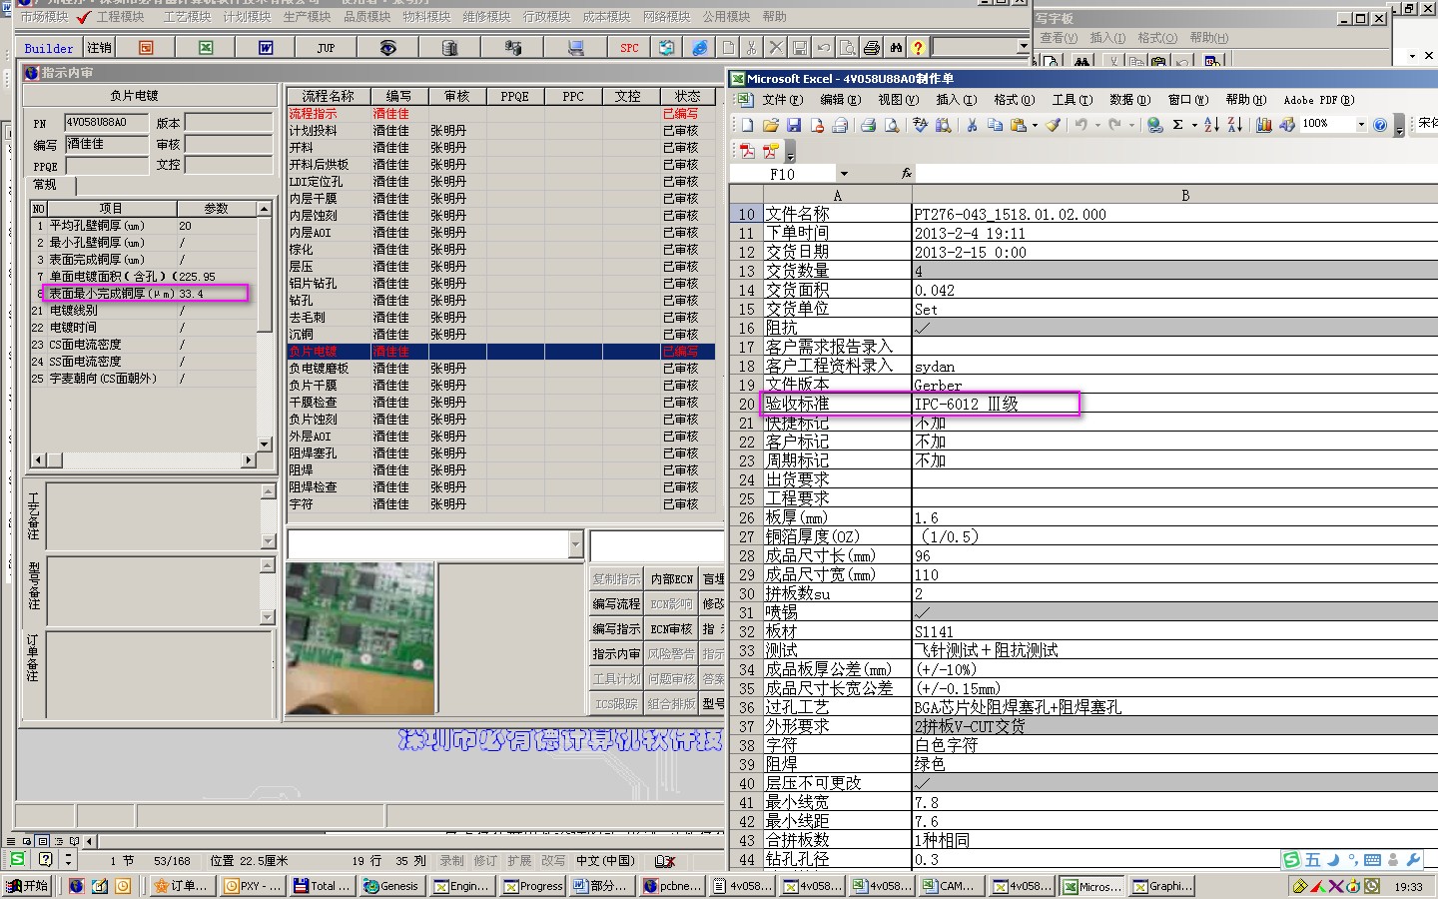Open the 格式(O) menu in Excel

(1014, 100)
